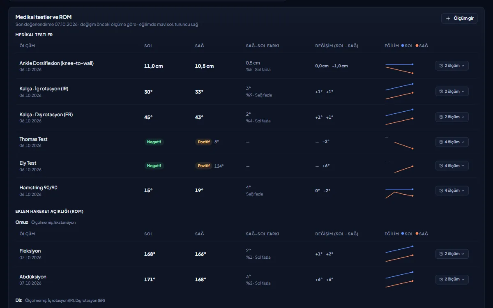
Task: Click the Hamstring 90/90 trend sparkline
Action: [x=399, y=193]
